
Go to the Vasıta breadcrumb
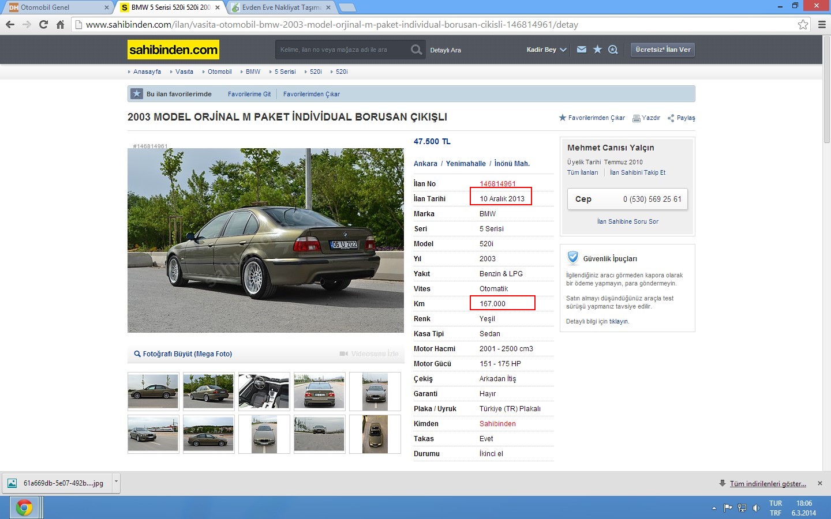tap(184, 72)
